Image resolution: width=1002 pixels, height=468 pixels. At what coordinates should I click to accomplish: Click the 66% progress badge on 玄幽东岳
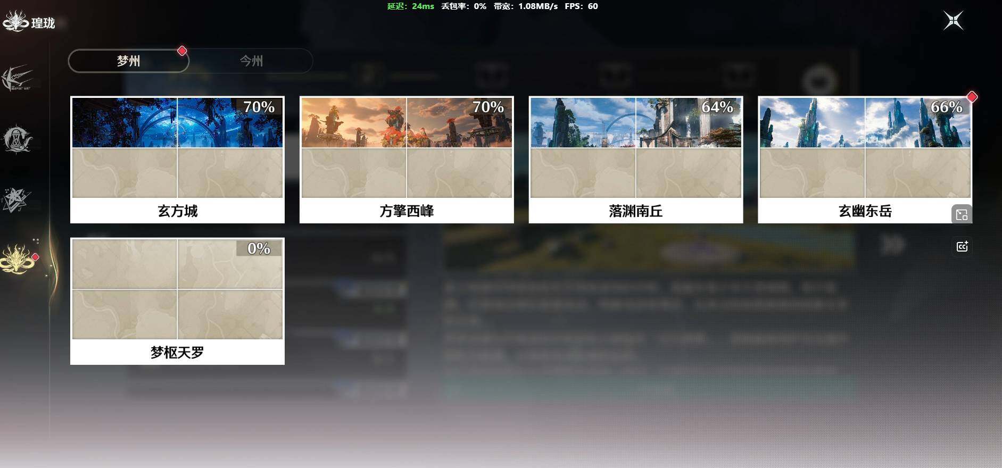947,107
